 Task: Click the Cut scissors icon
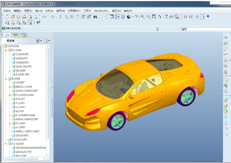(61, 17)
